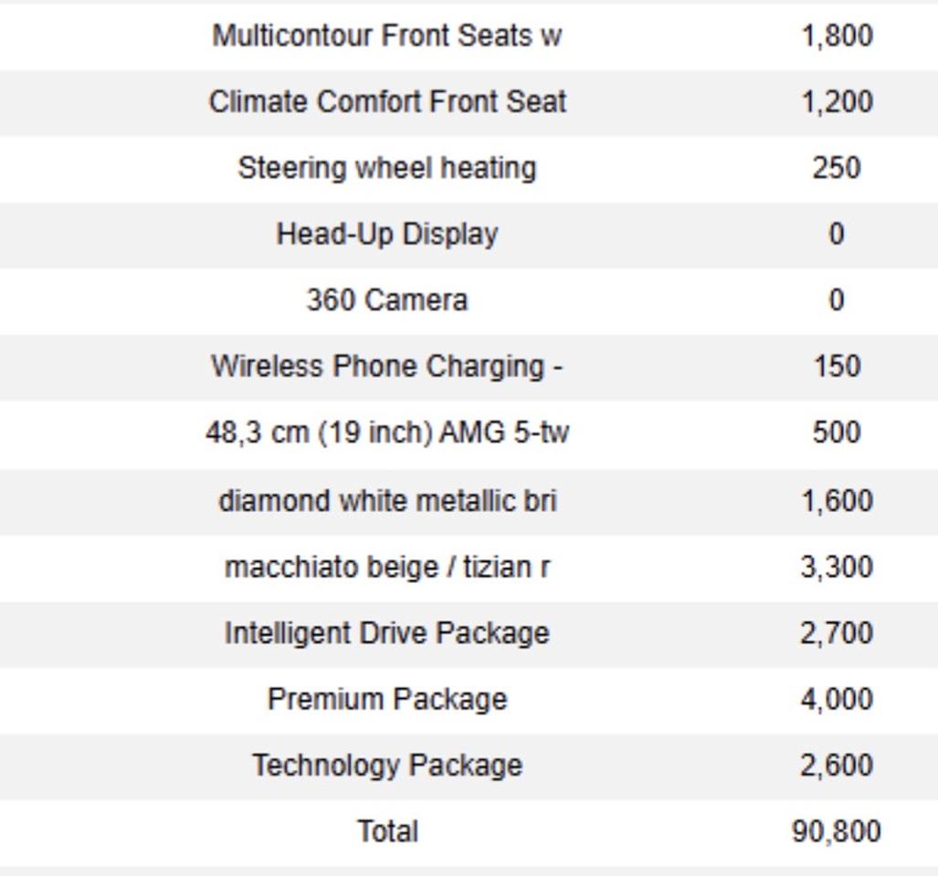Select the Technology Package label
Image resolution: width=938 pixels, height=876 pixels.
pyautogui.click(x=387, y=766)
